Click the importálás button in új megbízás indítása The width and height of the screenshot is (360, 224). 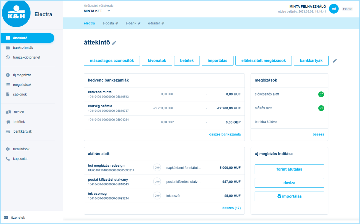pyautogui.click(x=289, y=196)
